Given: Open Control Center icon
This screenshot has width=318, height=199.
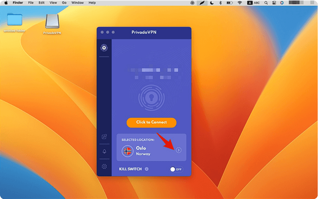Looking at the screenshot, I should tap(274, 3).
